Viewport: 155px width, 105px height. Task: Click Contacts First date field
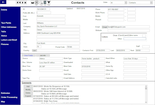pyautogui.click(x=103, y=50)
